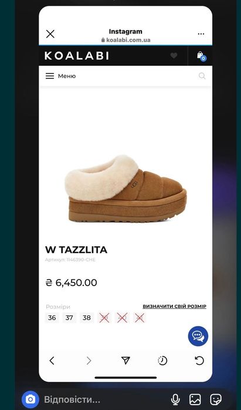
Task: Open the shopping cart bag icon
Action: pyautogui.click(x=201, y=56)
